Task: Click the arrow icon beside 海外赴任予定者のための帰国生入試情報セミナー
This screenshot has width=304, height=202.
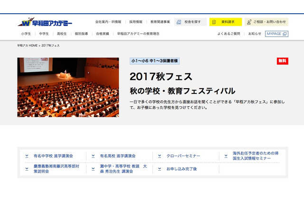Action: click(x=226, y=156)
